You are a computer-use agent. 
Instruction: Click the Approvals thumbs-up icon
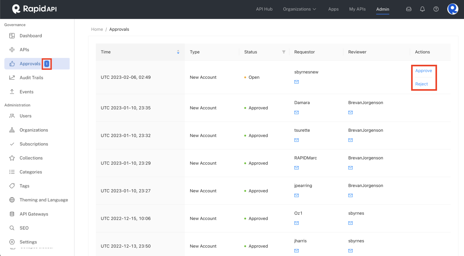click(12, 64)
